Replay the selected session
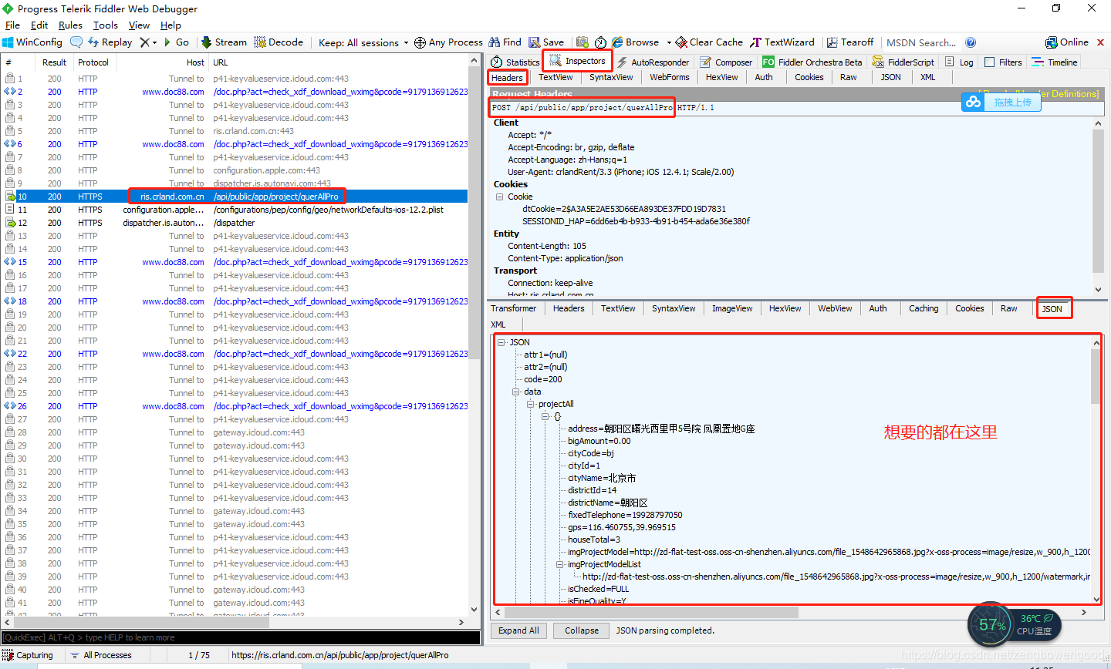This screenshot has height=669, width=1111. 110,42
